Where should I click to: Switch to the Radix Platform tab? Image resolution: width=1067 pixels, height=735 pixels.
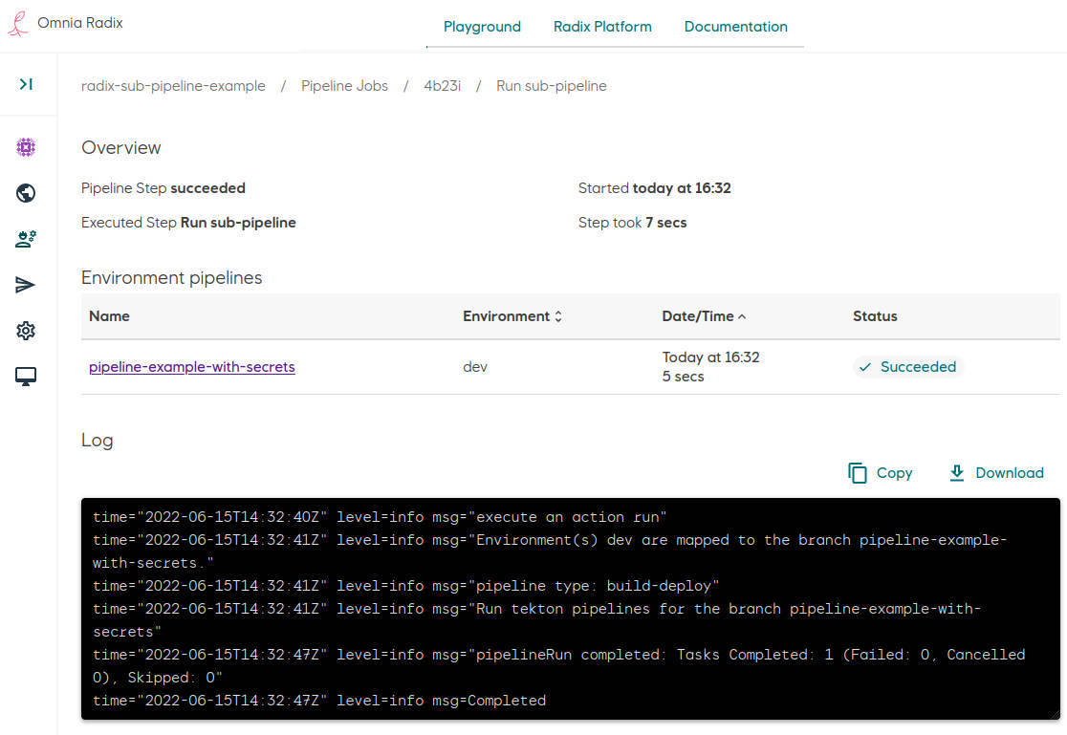click(602, 26)
